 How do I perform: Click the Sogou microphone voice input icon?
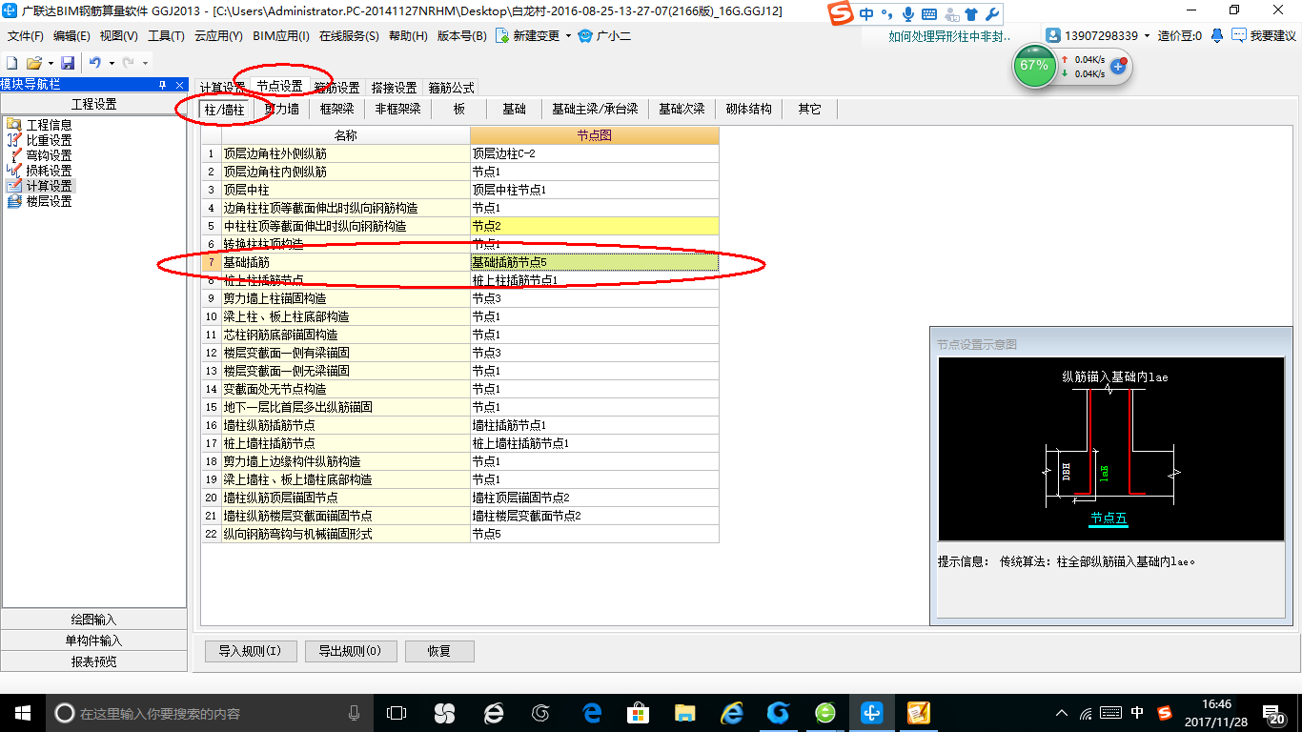pos(907,14)
